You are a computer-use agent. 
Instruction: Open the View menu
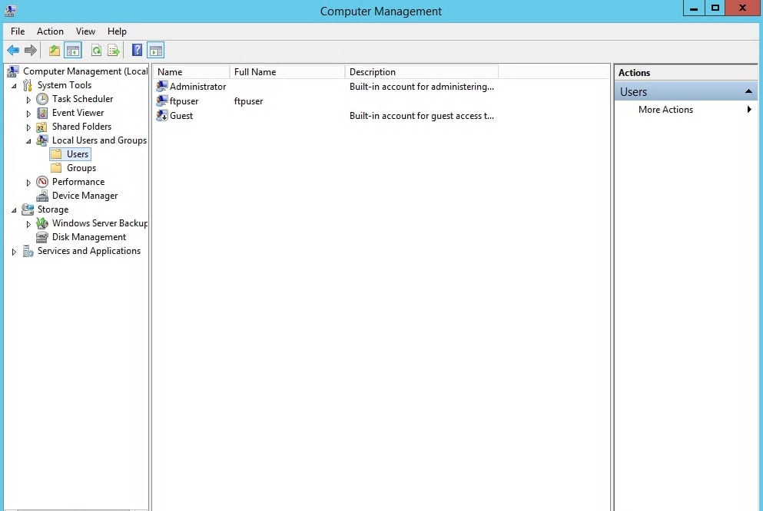point(85,31)
